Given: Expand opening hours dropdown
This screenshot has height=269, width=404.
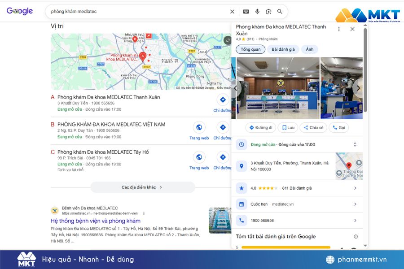Looking at the screenshot, I should click(x=355, y=144).
